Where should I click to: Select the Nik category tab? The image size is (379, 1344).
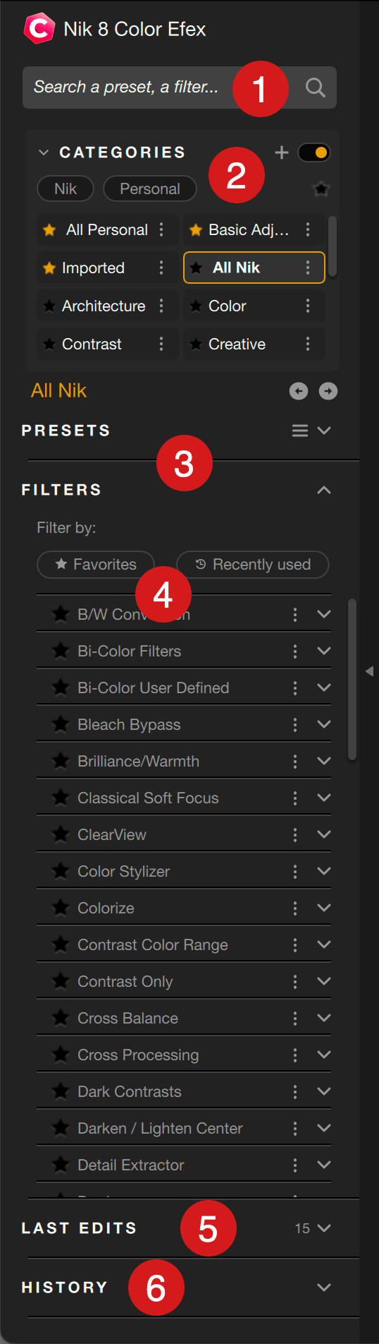[x=66, y=188]
